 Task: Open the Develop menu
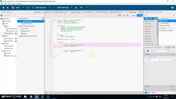click(x=19, y=4)
